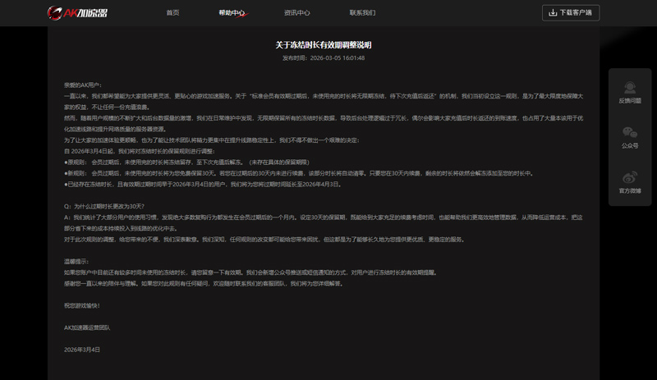Click the line starting 自 2026年3月4日起
The height and width of the screenshot is (380, 657).
[140, 151]
